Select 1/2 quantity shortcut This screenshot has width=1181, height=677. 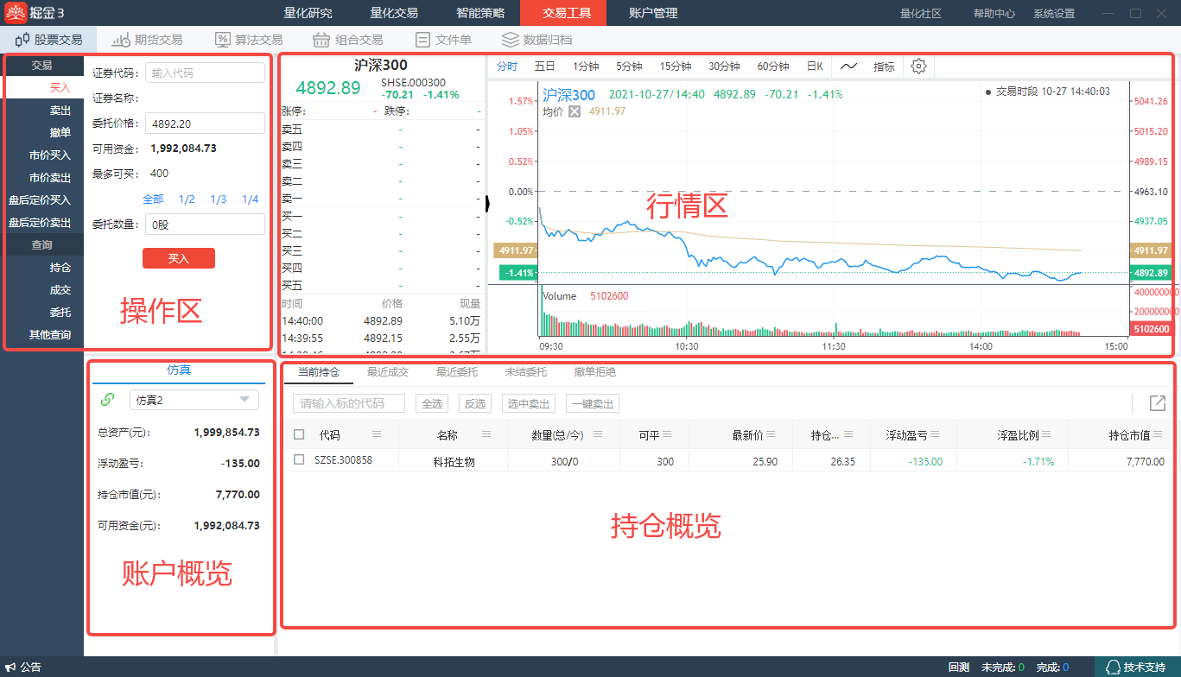coord(187,199)
